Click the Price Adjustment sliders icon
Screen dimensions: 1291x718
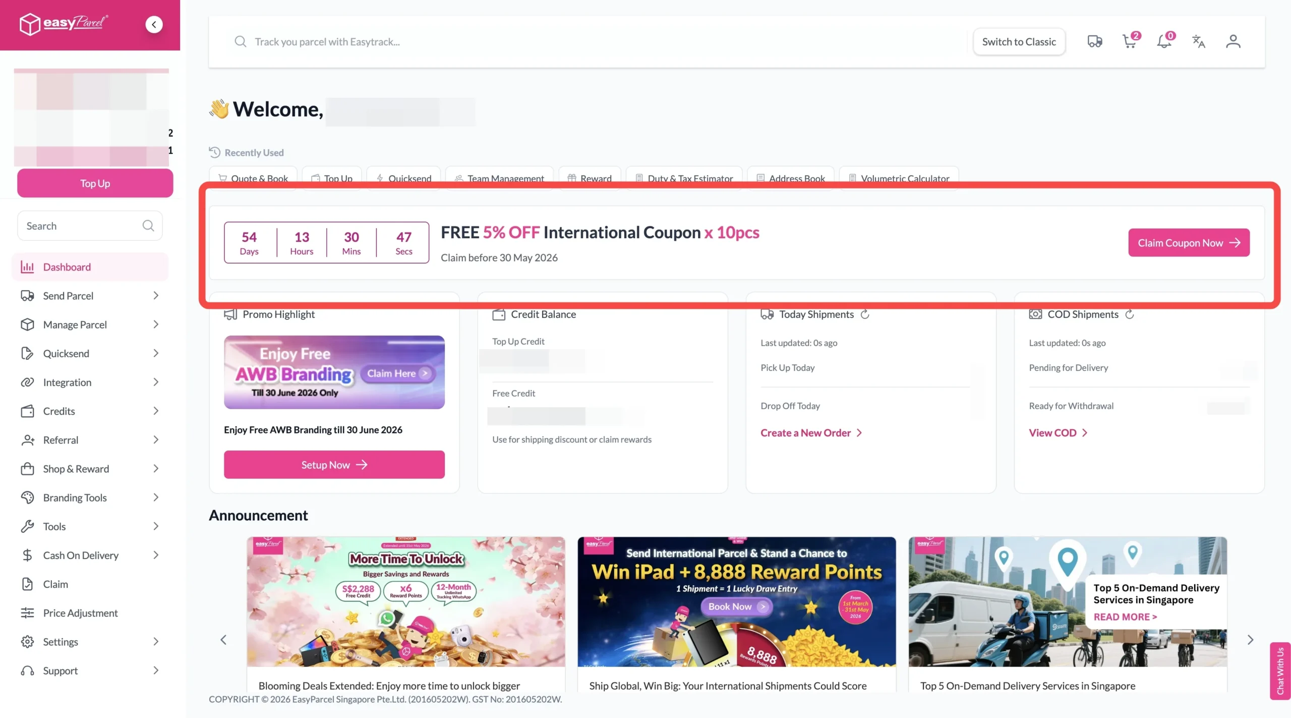tap(27, 613)
